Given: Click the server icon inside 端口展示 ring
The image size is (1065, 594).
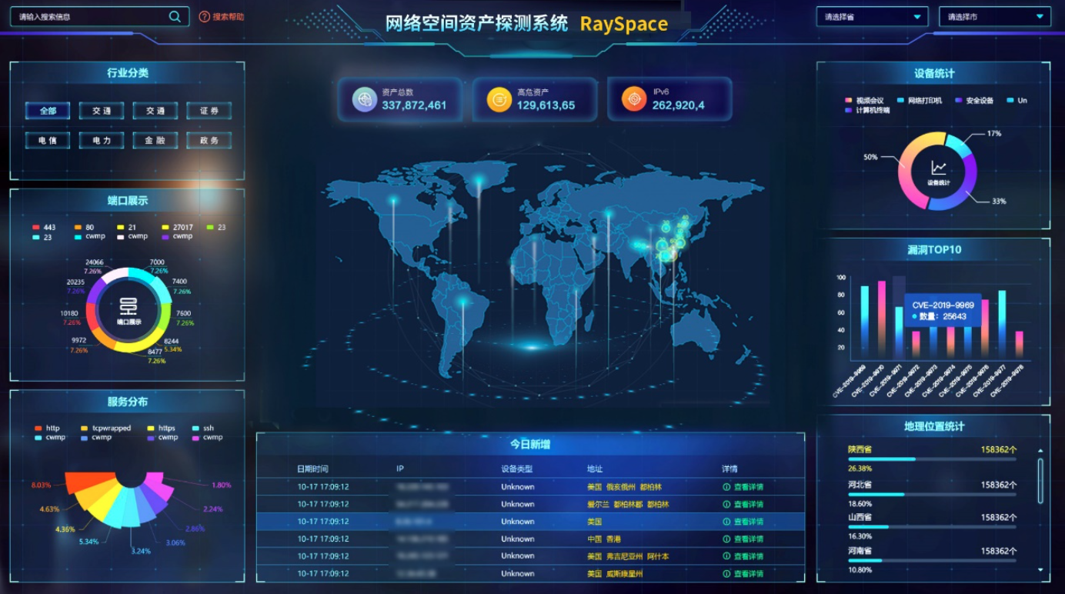Looking at the screenshot, I should point(129,307).
